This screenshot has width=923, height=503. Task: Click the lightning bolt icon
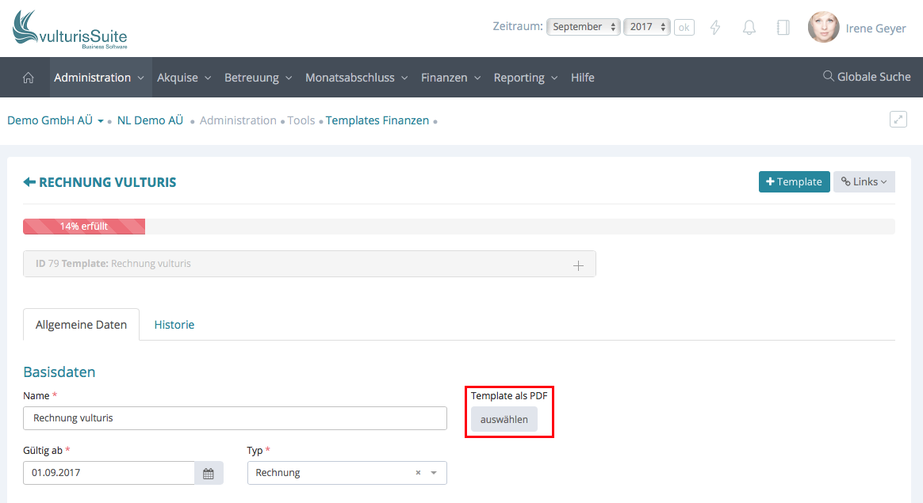(x=715, y=28)
